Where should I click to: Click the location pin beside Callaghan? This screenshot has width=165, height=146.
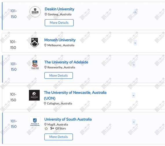click(45, 103)
